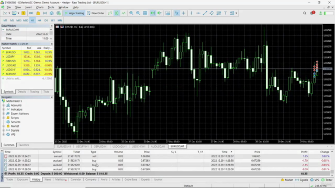Open Tester link in status bar
This screenshot has height=188, width=335.
pyautogui.click(x=327, y=180)
